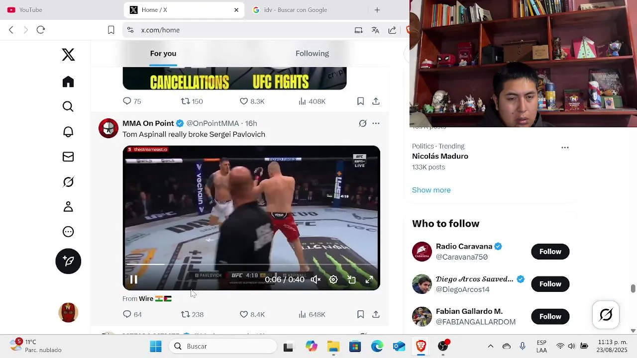
Task: View analytics 648K of MMA post
Action: tap(312, 314)
